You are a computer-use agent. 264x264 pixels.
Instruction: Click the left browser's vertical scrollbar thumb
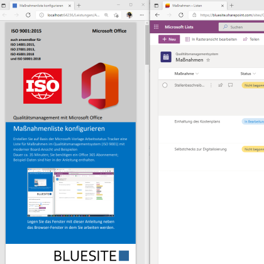pyautogui.click(x=147, y=45)
